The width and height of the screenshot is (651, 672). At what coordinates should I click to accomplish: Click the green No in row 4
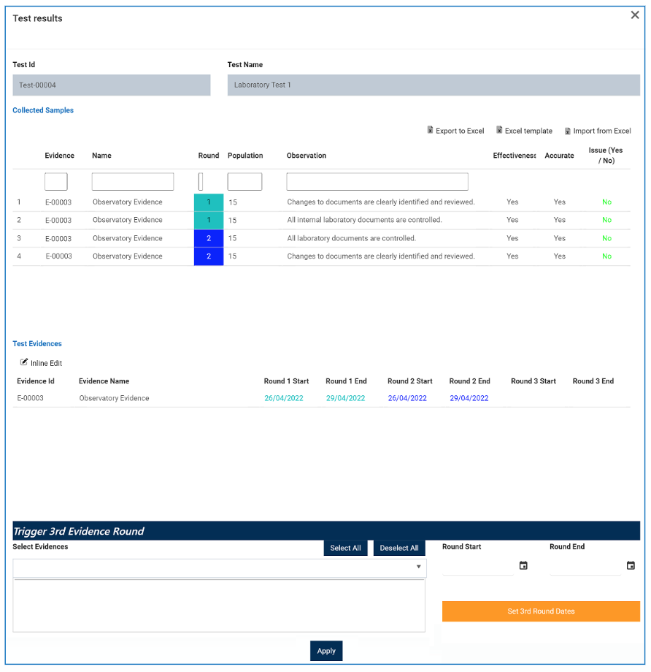(607, 256)
